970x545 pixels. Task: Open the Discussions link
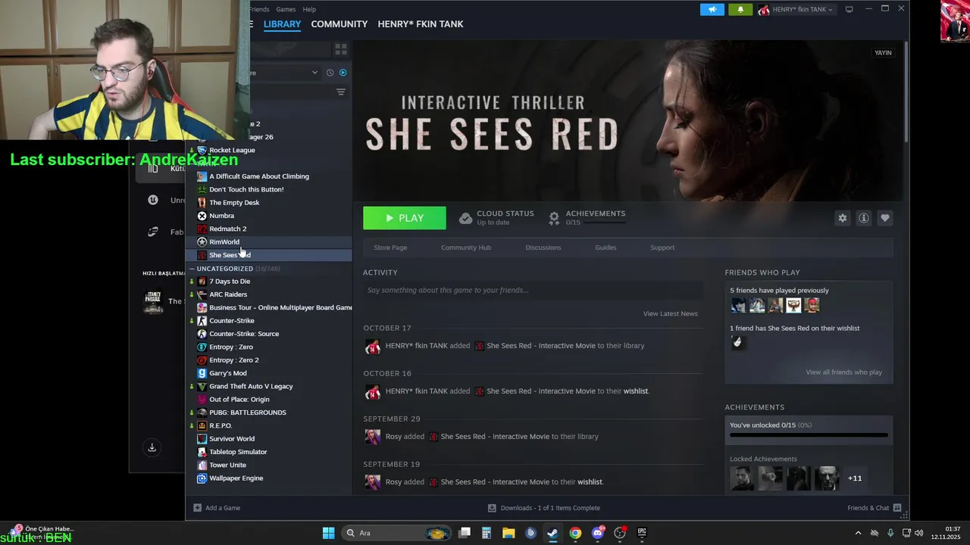click(x=543, y=248)
